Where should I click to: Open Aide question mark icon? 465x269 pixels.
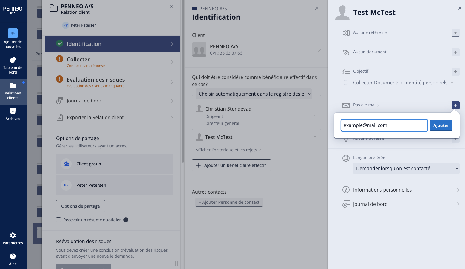pyautogui.click(x=13, y=256)
